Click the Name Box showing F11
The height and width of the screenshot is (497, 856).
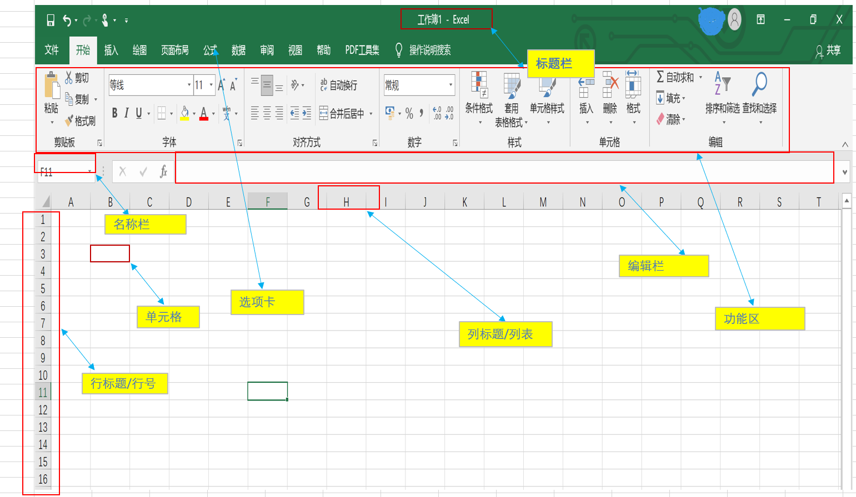(66, 172)
